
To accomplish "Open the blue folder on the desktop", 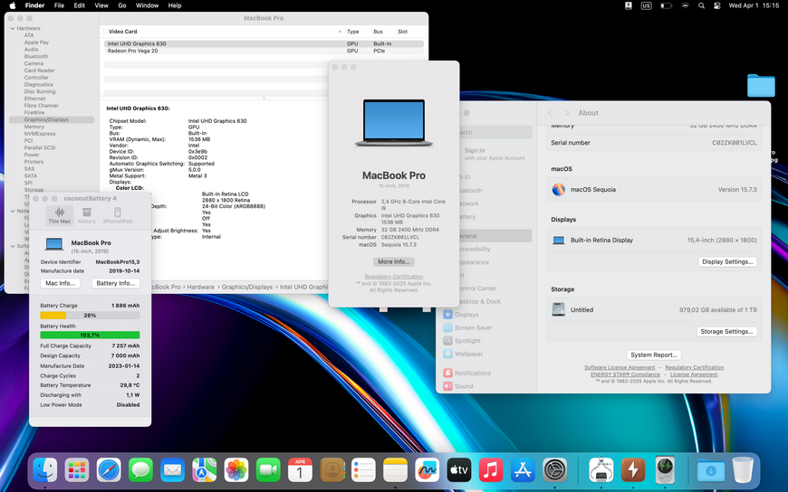I will click(761, 85).
